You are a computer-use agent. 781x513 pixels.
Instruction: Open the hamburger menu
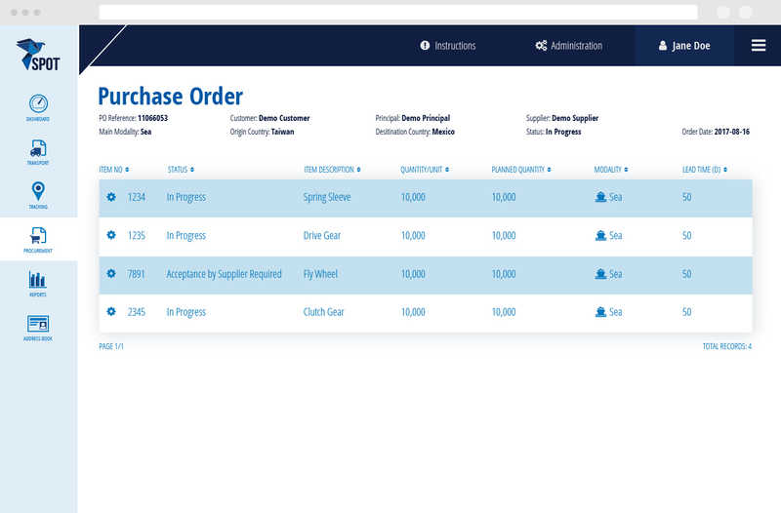click(x=759, y=46)
